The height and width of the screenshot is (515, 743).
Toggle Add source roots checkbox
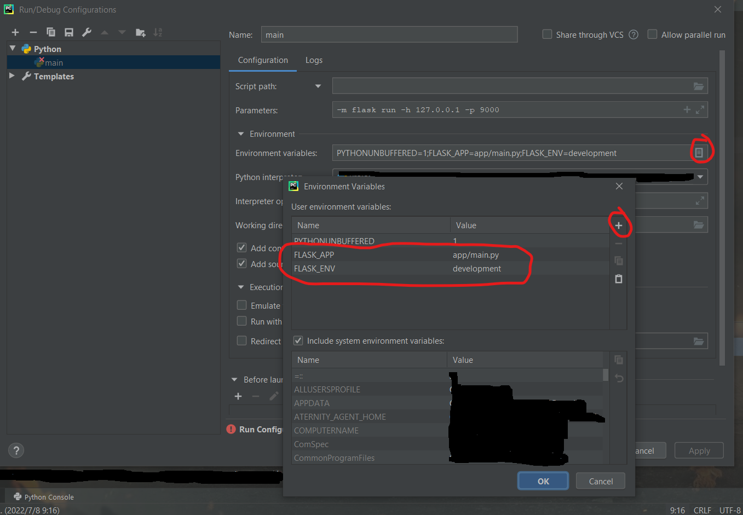(241, 264)
